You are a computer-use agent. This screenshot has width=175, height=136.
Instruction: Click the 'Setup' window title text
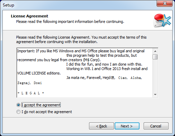point(9,5)
